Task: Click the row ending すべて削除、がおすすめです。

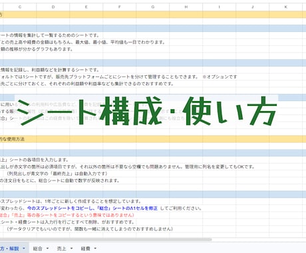Action: coord(67,222)
